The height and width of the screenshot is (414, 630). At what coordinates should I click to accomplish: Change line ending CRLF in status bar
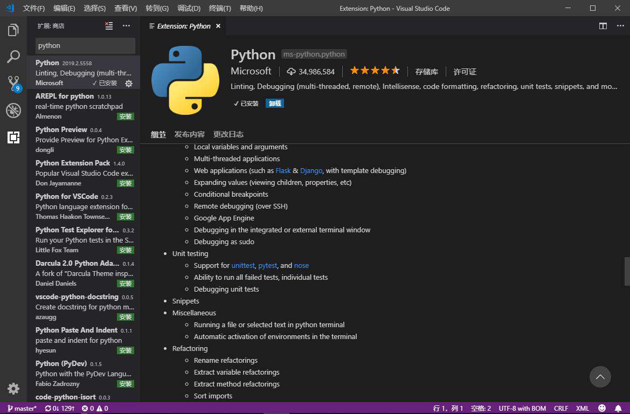pos(561,409)
